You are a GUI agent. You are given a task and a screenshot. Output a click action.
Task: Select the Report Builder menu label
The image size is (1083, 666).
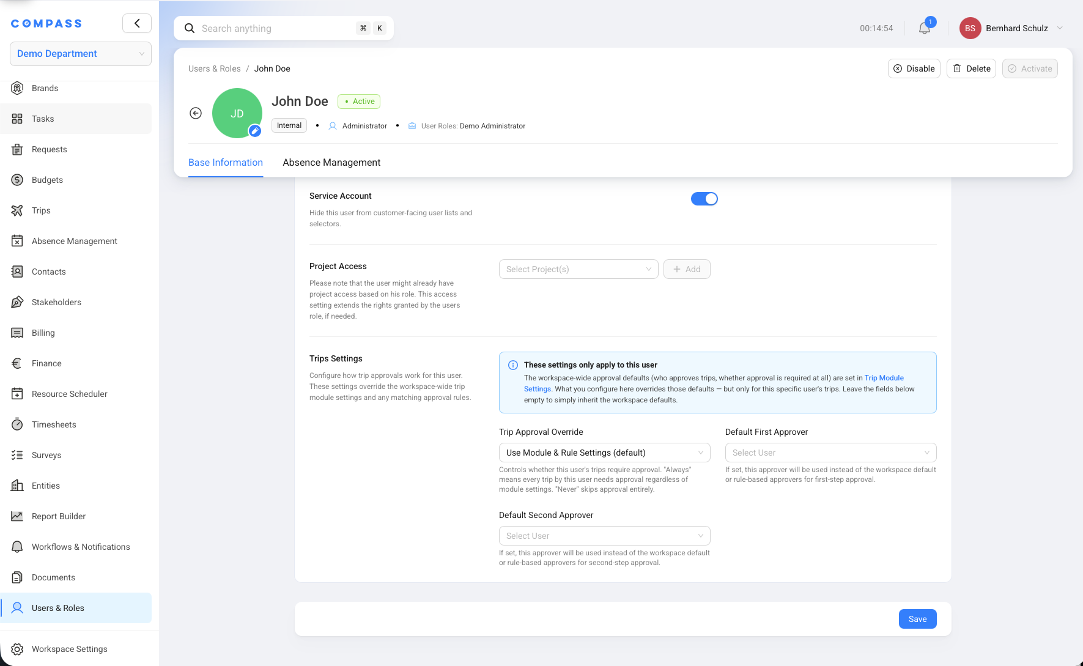tap(59, 516)
